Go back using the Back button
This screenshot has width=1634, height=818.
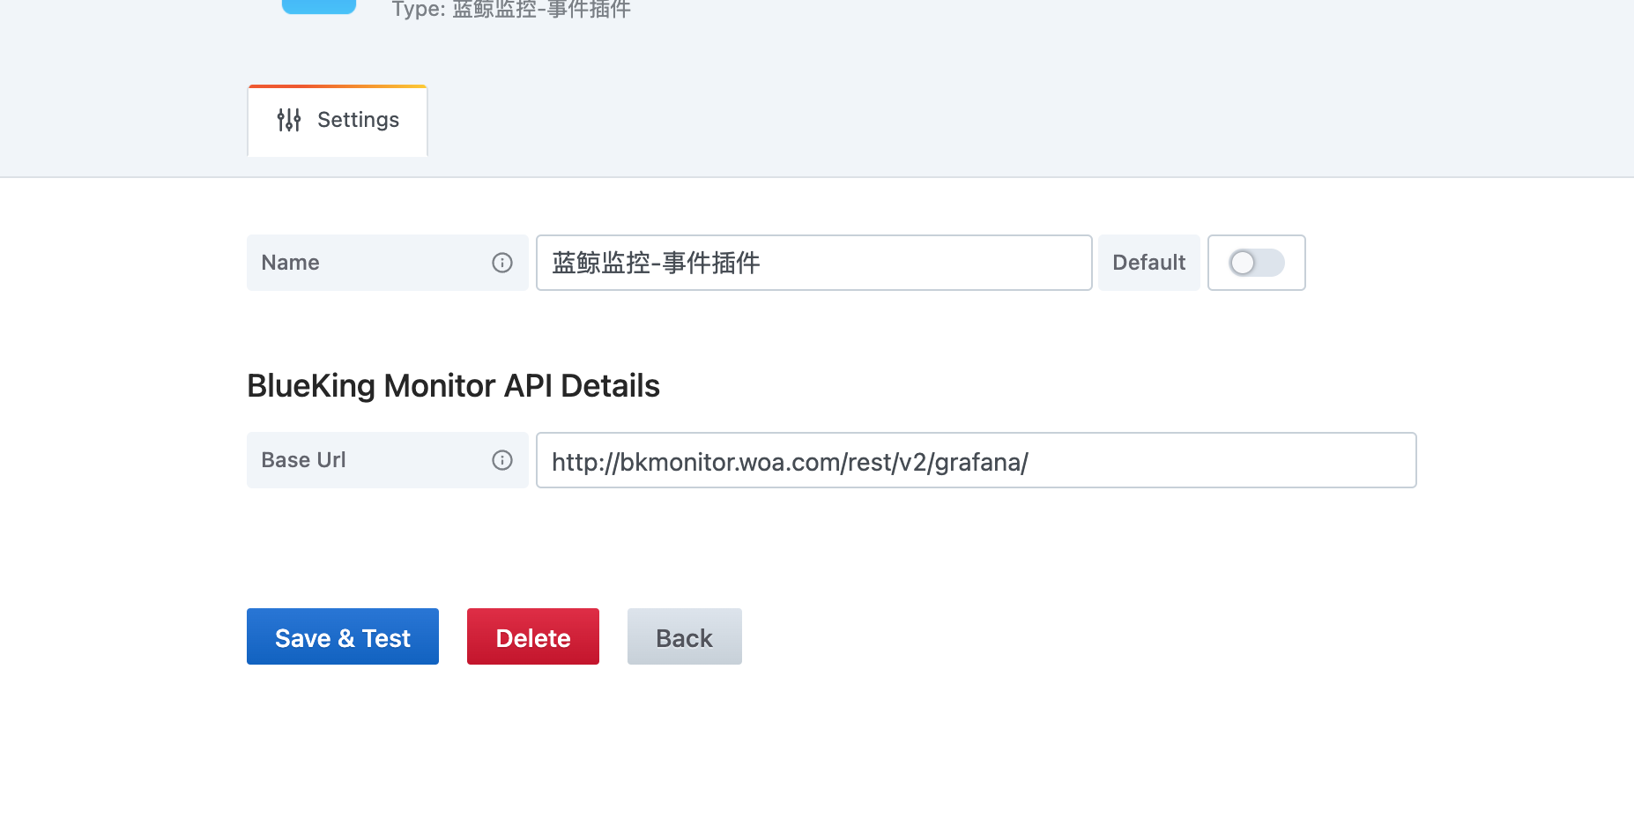click(685, 636)
